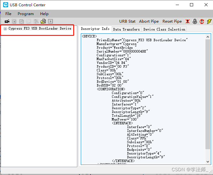Click the InterfaceNumber="0" line
Screen dimensions: 213x175
pyautogui.click(x=145, y=131)
